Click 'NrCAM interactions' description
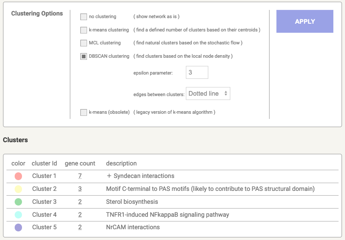 (133, 227)
